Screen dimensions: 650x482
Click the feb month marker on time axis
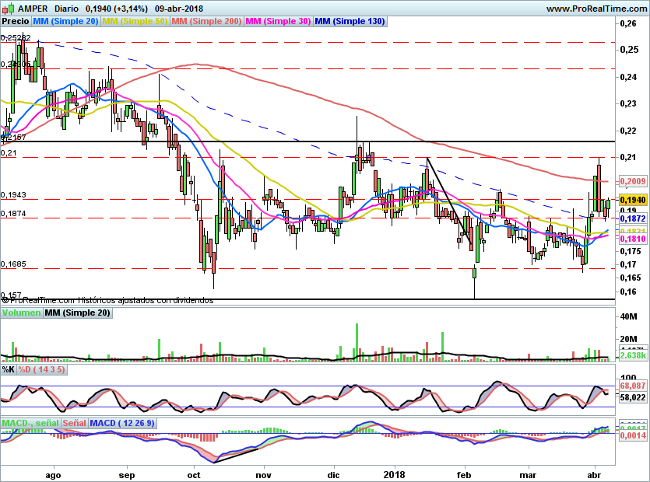(x=464, y=475)
